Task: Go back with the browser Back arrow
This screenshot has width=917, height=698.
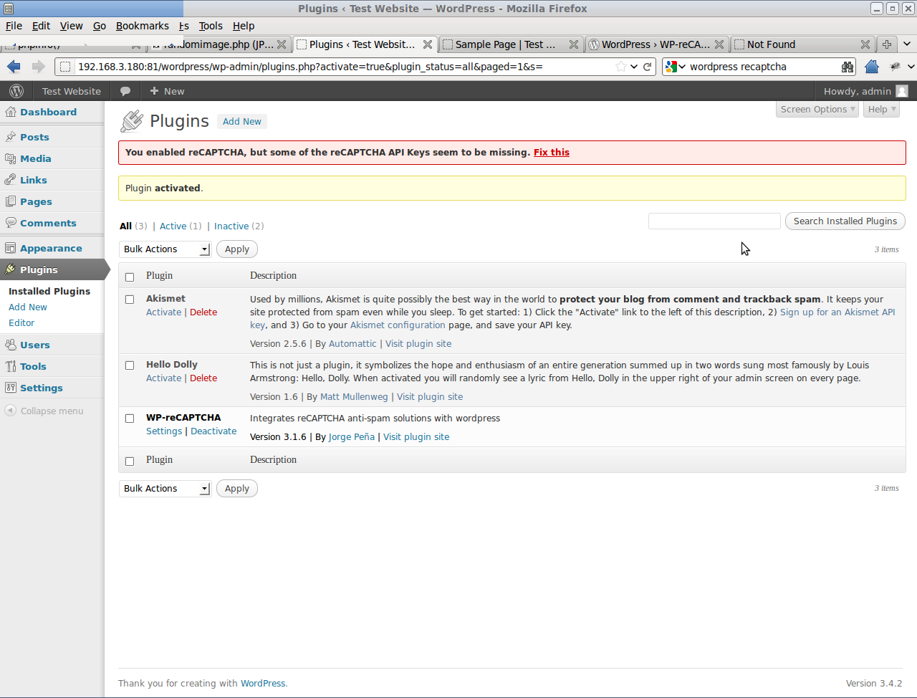Action: 14,67
